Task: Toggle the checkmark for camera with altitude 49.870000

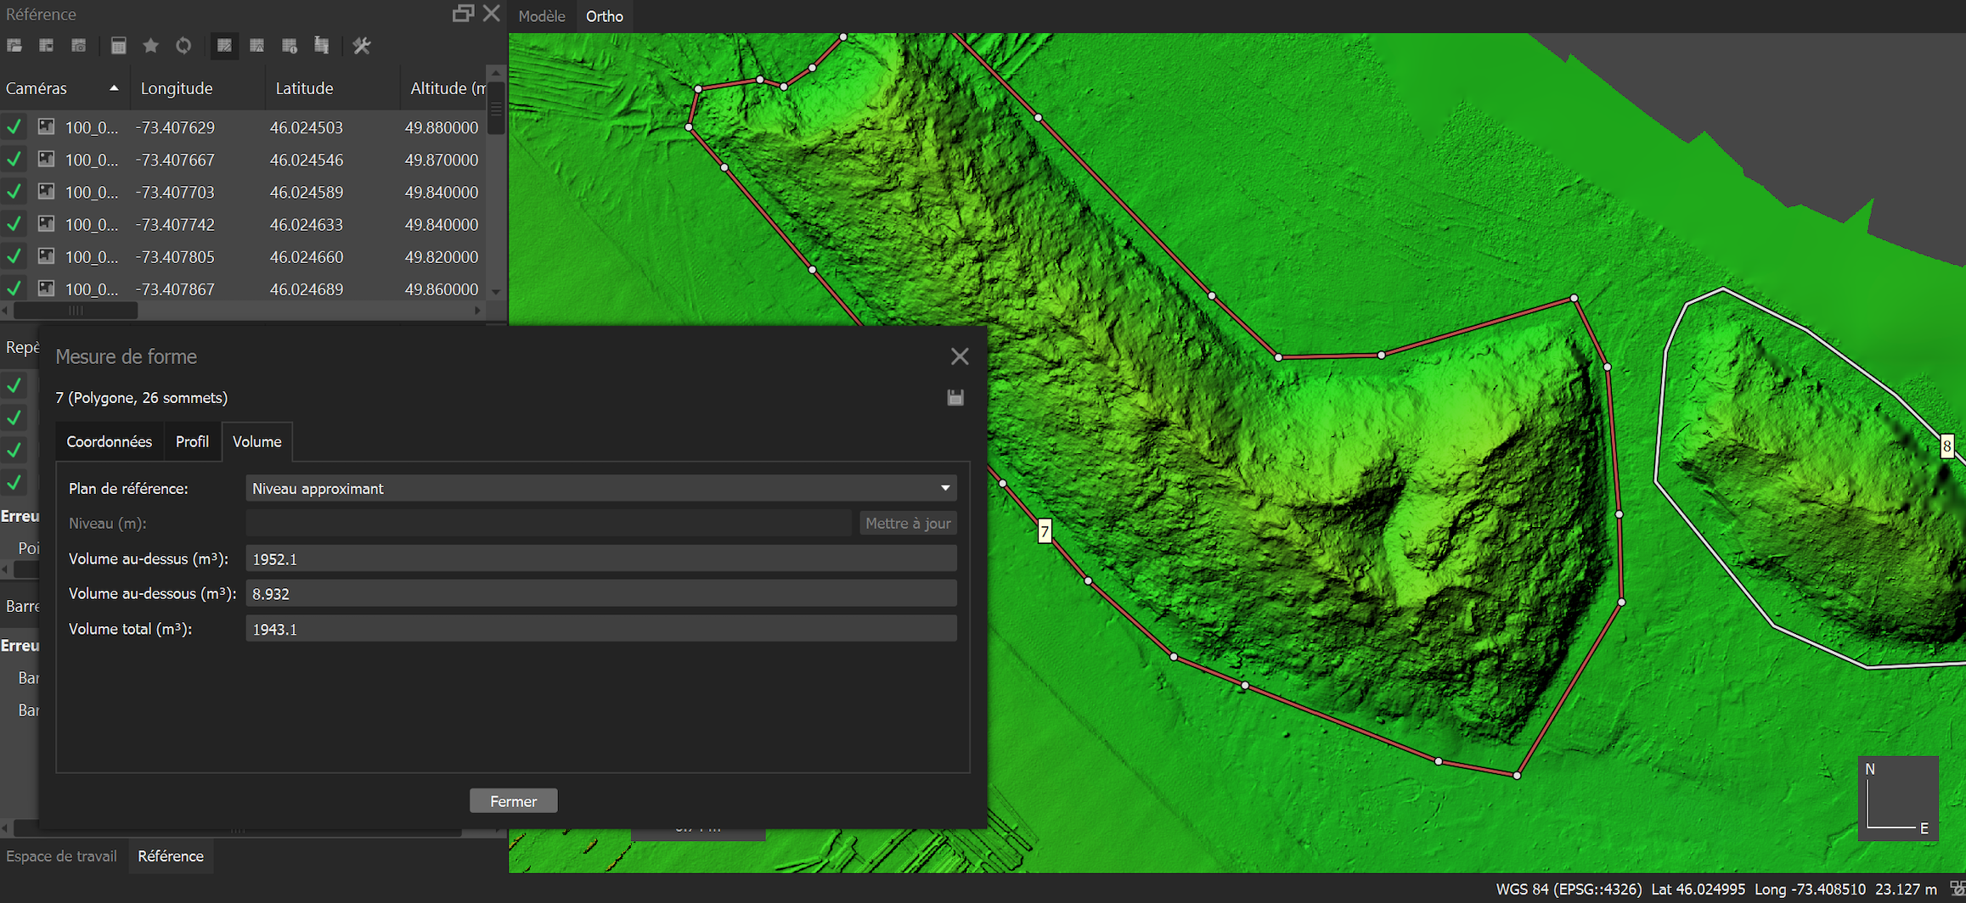Action: pyautogui.click(x=14, y=160)
